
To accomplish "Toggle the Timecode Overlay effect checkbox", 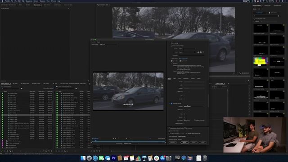I will click(x=171, y=103).
